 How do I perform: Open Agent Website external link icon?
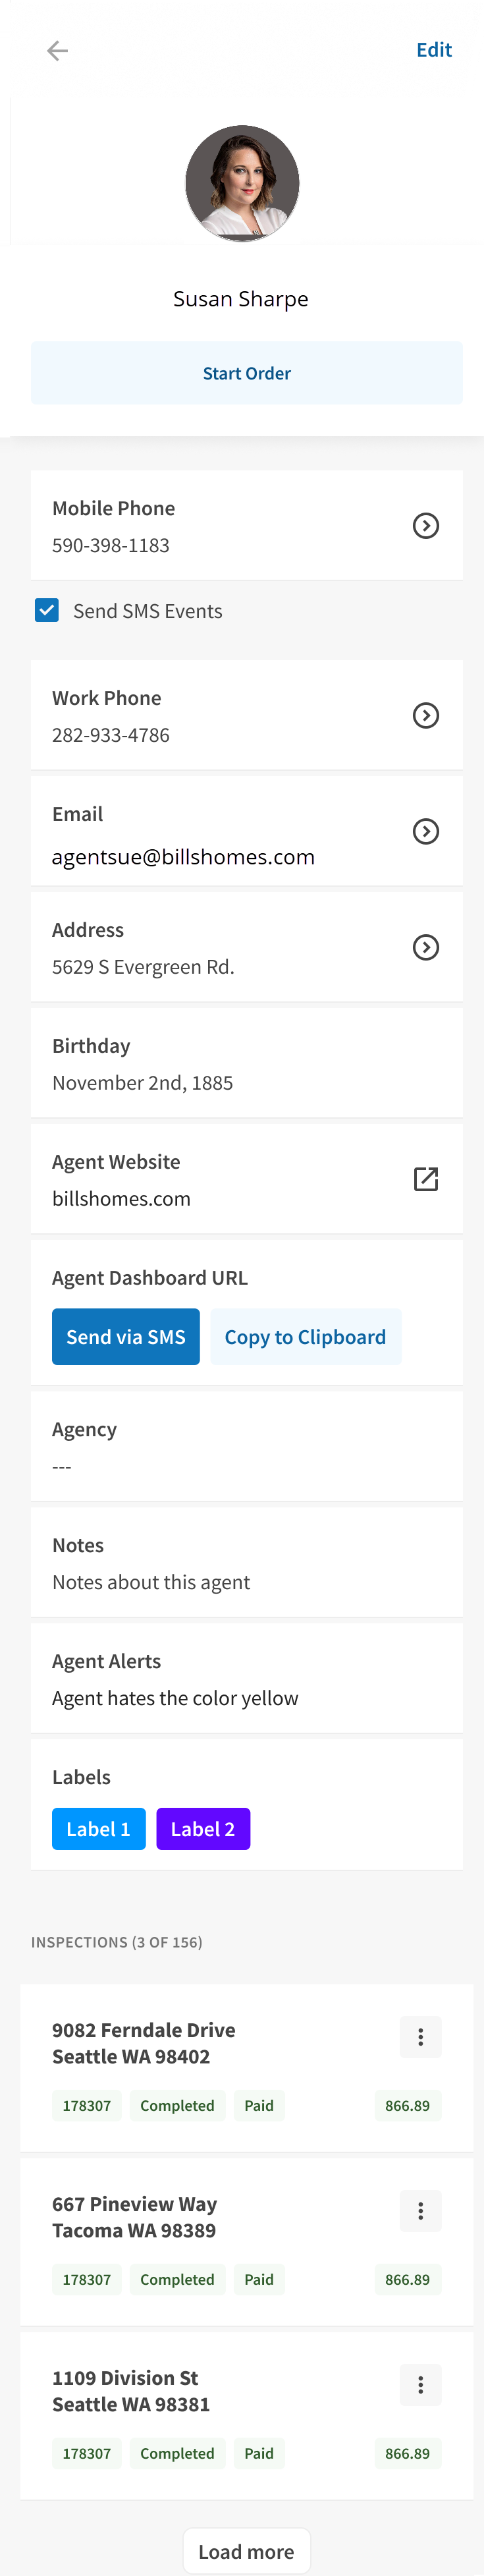click(426, 1179)
